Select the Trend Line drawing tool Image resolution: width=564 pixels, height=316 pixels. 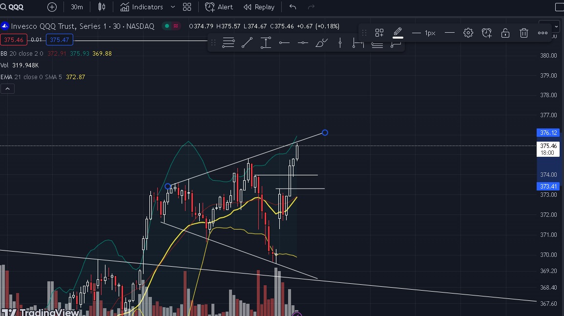(x=247, y=43)
